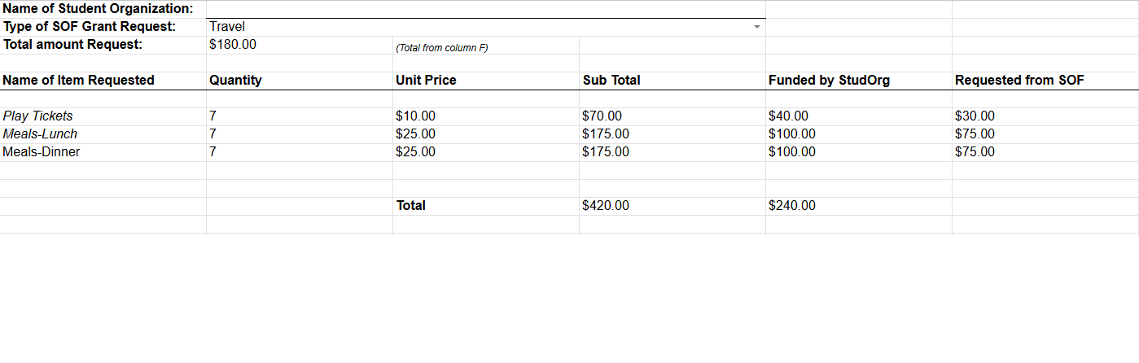Click the $40.00 funded by StudOrg cell
The image size is (1139, 363).
tap(859, 116)
